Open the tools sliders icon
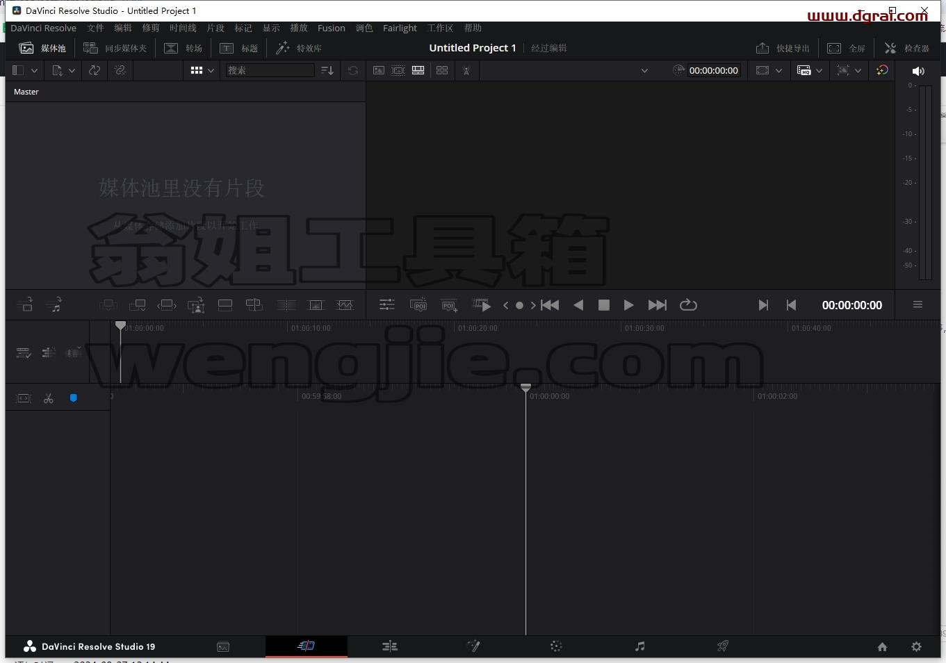The image size is (946, 663). pos(387,305)
